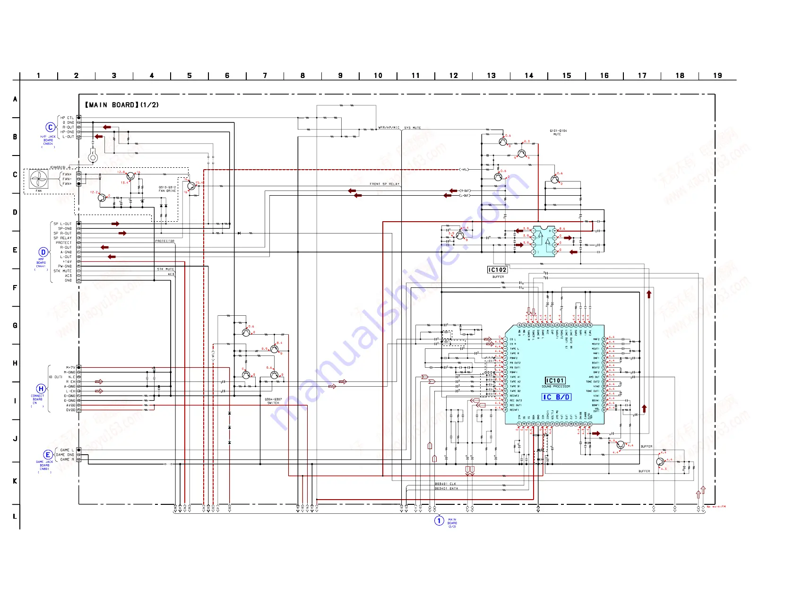Click column number 1 in the ruler
This screenshot has width=794, height=597.
(x=38, y=76)
